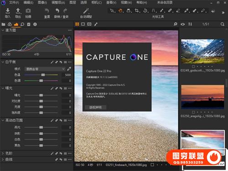228x171 pixels.
Task: Click the 导入 import icon
Action: tap(7, 11)
